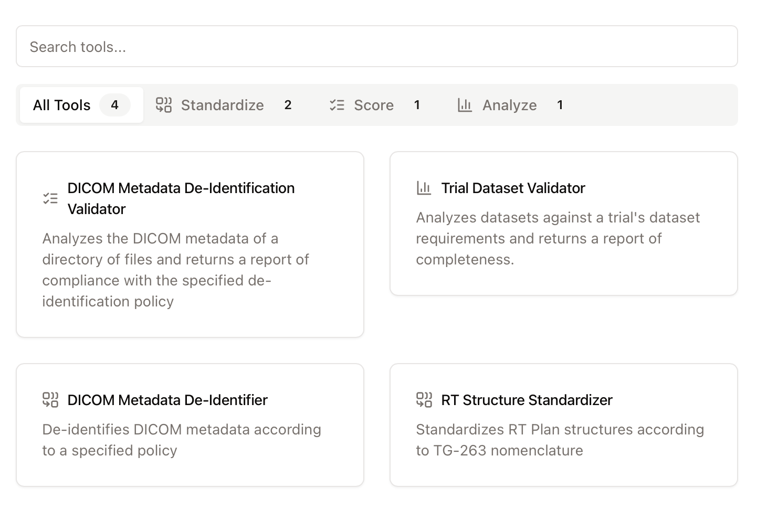Open the Trial Dataset Validator title
The height and width of the screenshot is (531, 757).
coord(513,188)
